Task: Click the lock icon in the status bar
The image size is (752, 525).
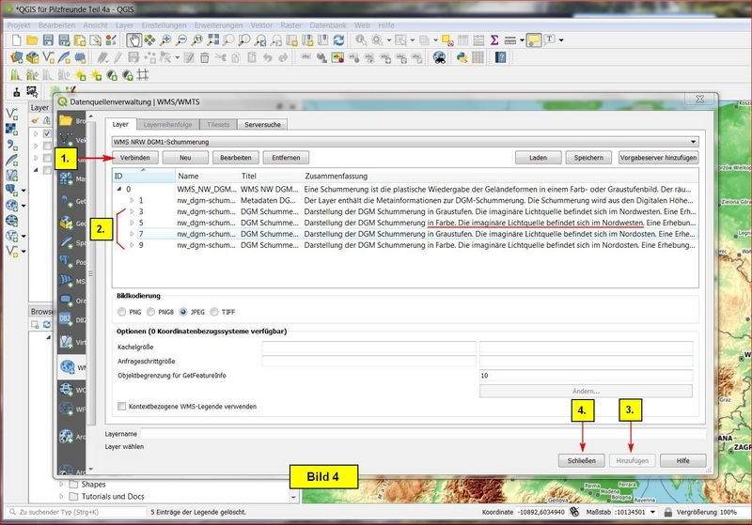Action: click(668, 512)
